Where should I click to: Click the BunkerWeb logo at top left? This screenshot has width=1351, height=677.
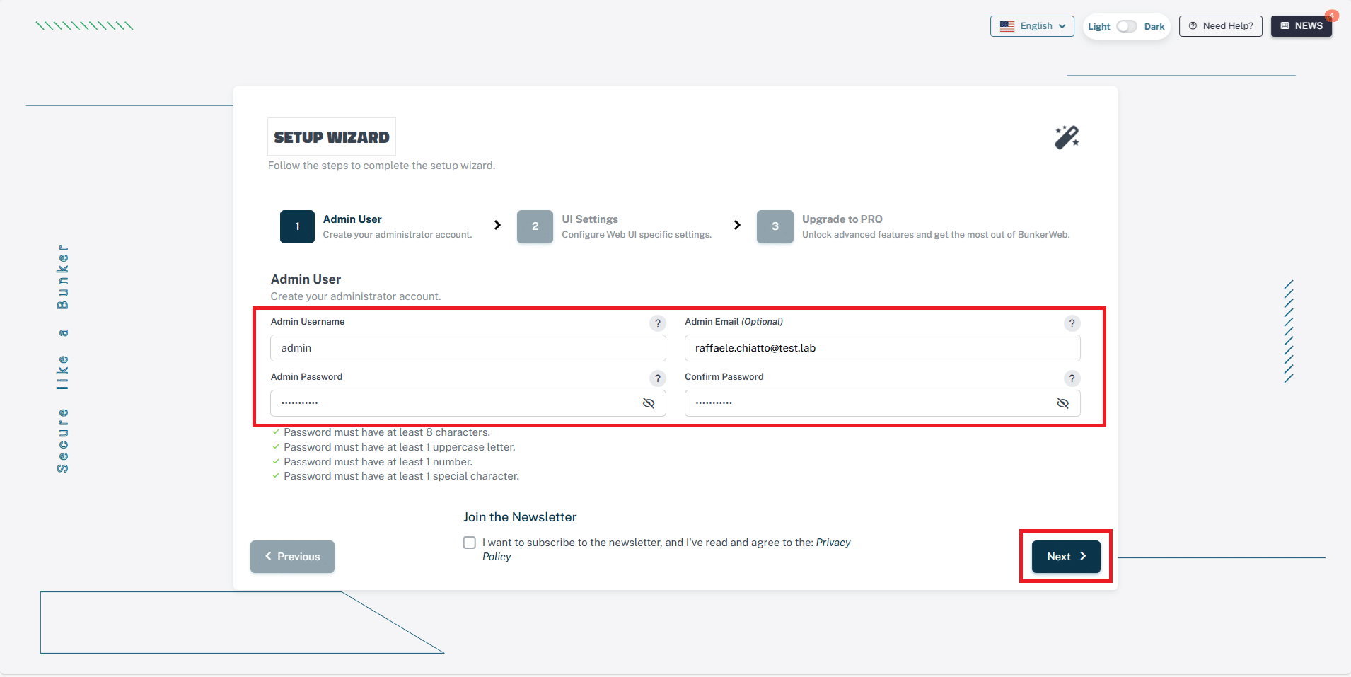[85, 26]
